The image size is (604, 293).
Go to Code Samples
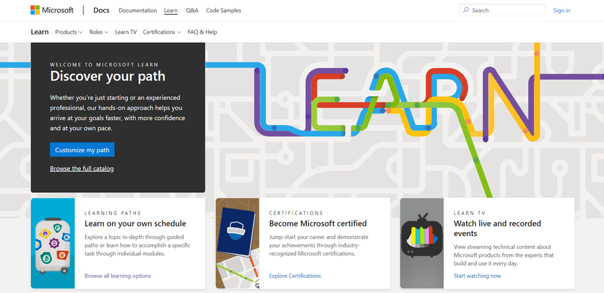[x=224, y=10]
